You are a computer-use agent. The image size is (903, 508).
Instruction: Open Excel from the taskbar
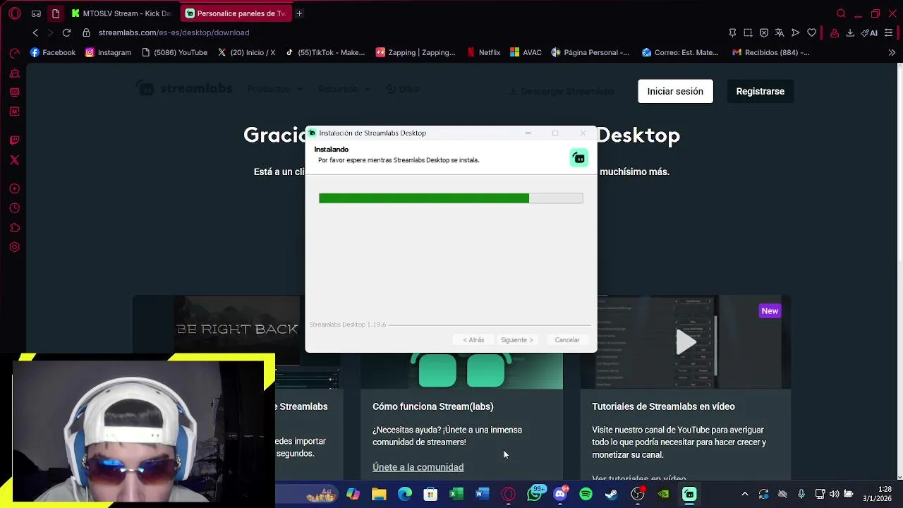[456, 495]
